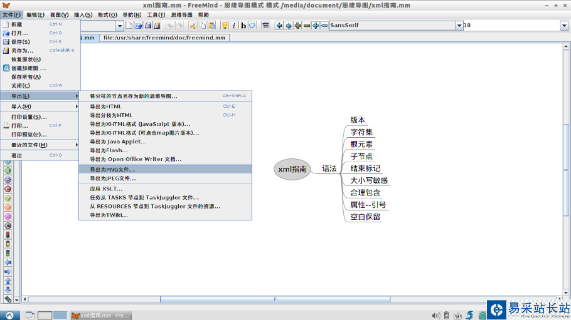Click 打印预览(P)... in File menu
The width and height of the screenshot is (571, 320).
tap(40, 135)
